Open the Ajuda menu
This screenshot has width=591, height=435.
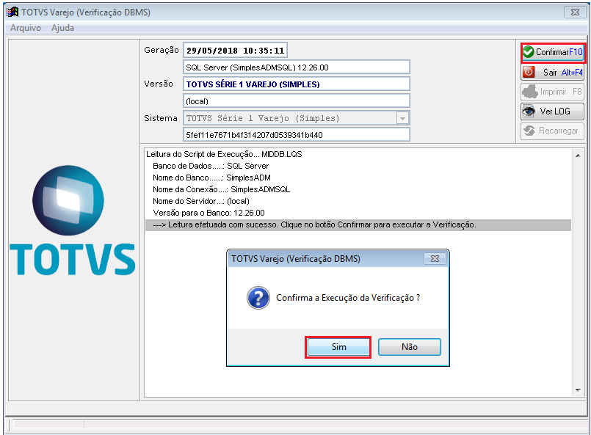[62, 28]
